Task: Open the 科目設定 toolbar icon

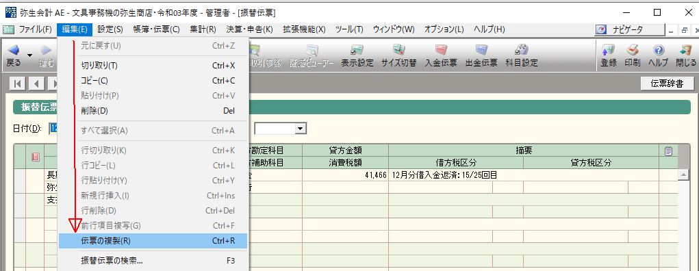Action: pos(521,55)
